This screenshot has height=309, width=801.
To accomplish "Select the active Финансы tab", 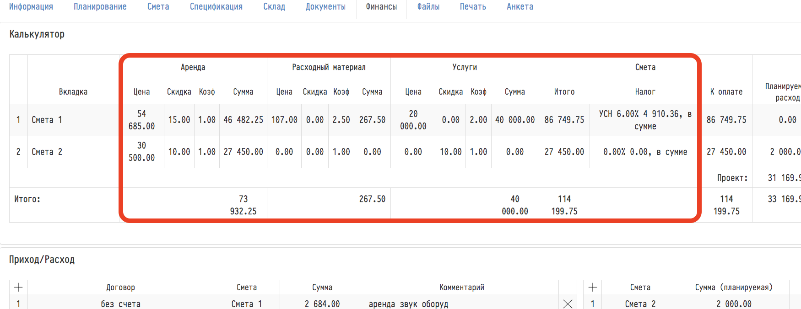I will [381, 7].
